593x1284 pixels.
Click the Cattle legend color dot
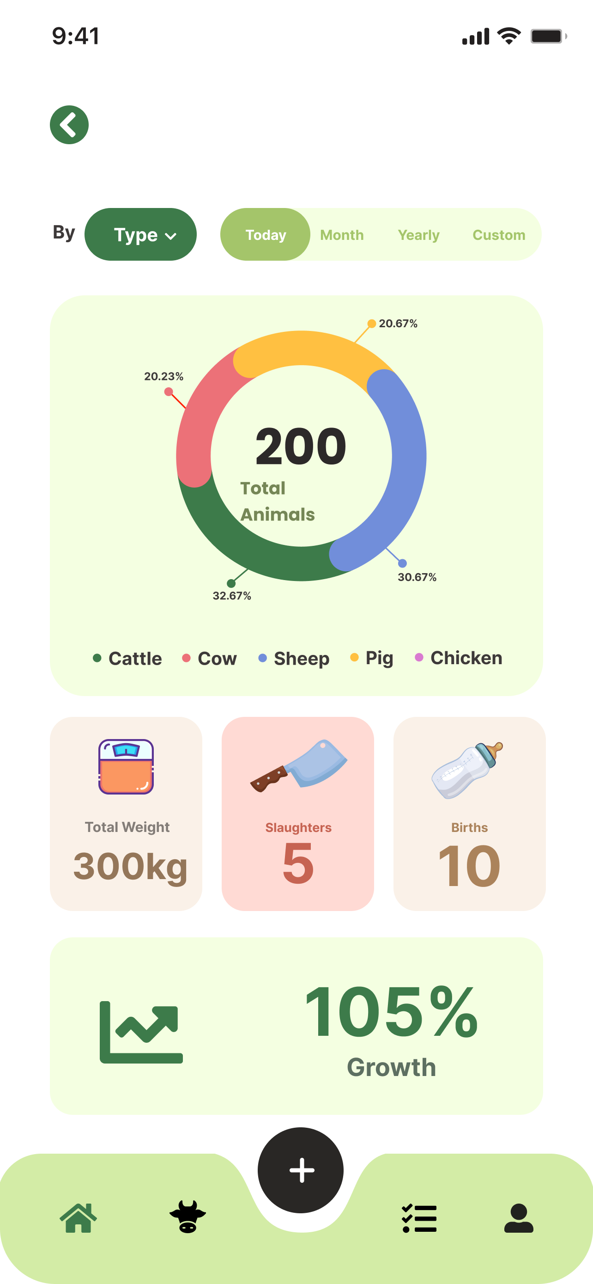(97, 658)
